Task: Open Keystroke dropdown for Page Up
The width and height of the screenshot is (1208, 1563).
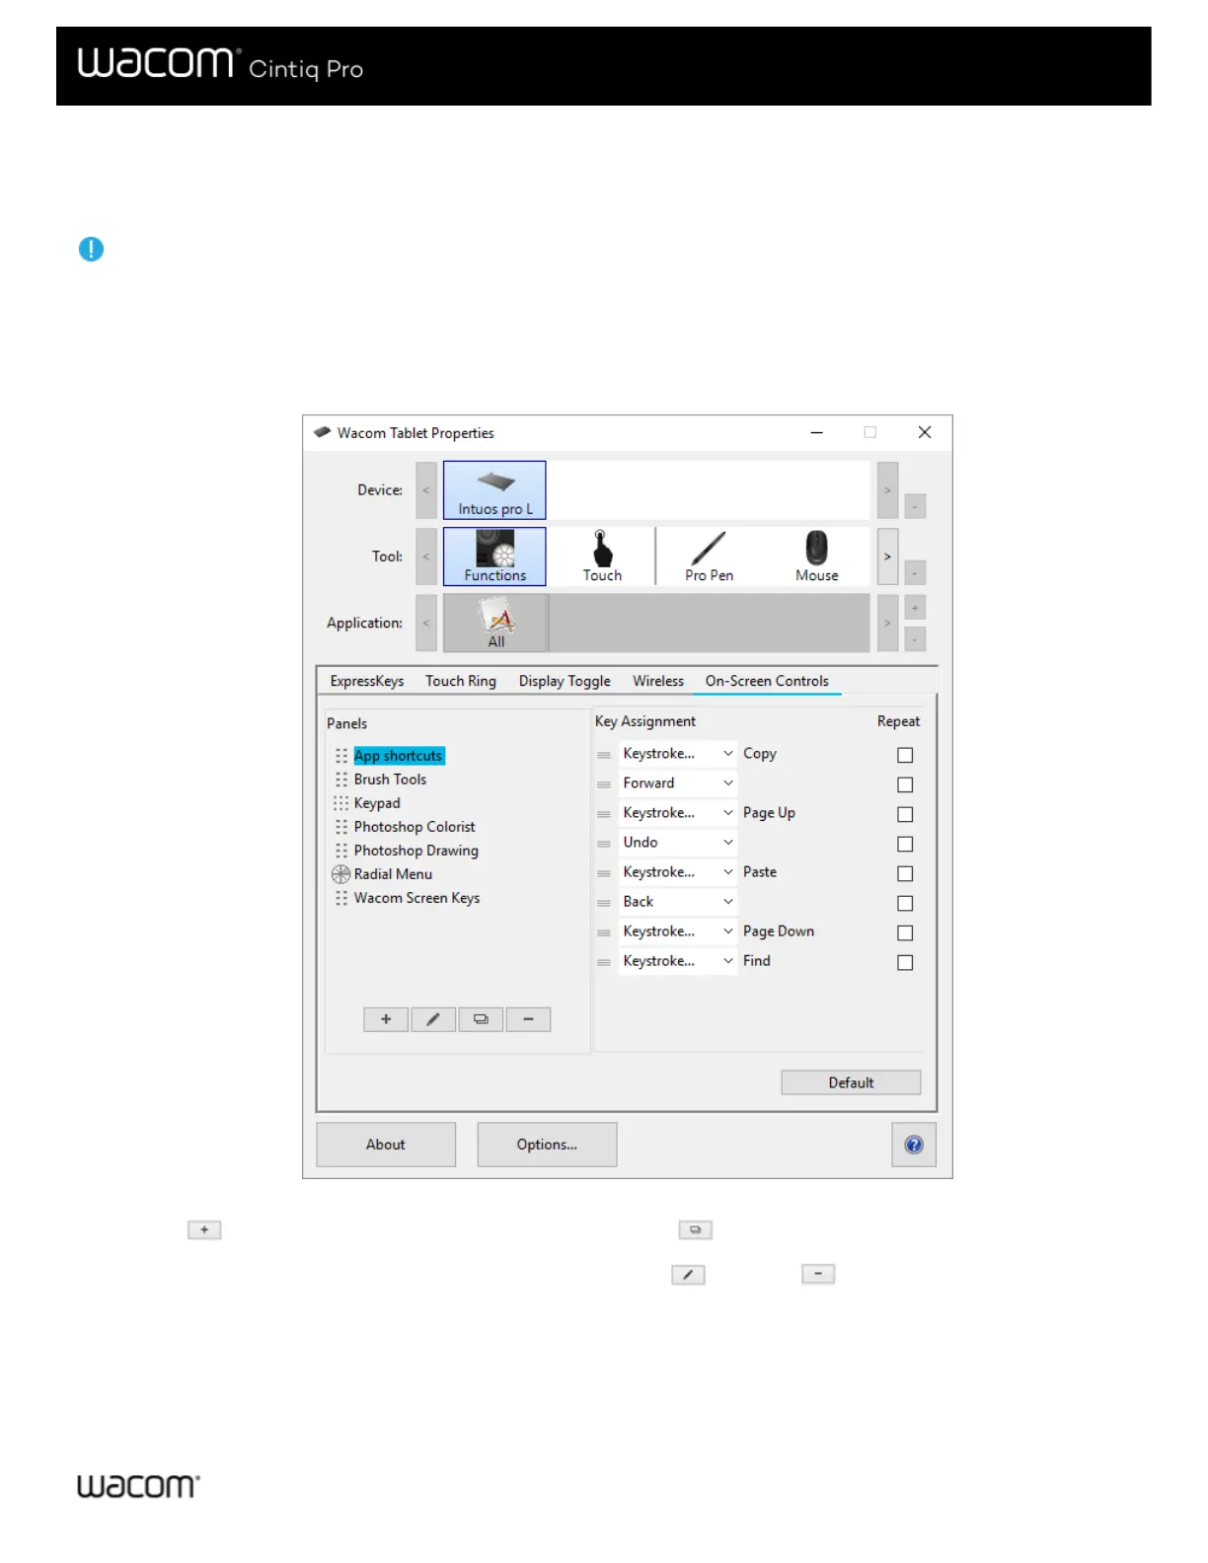Action: [678, 813]
